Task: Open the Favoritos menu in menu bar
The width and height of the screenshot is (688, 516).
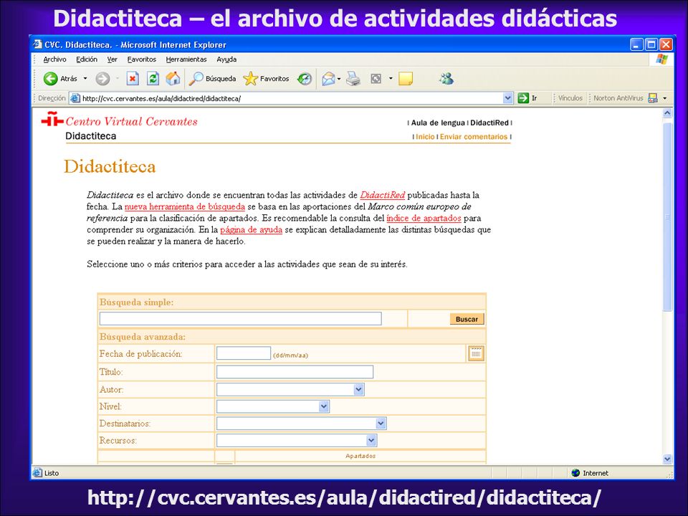Action: pyautogui.click(x=142, y=59)
